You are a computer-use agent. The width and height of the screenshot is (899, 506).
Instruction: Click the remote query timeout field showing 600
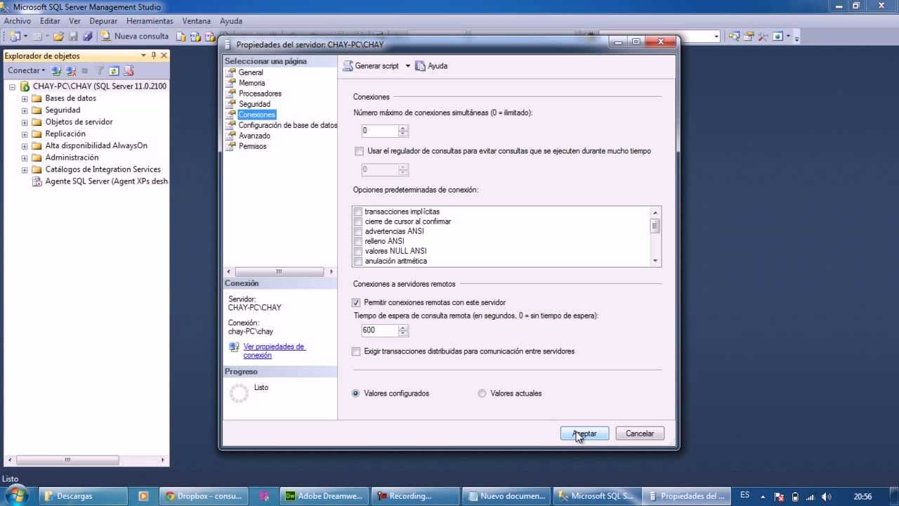click(379, 330)
